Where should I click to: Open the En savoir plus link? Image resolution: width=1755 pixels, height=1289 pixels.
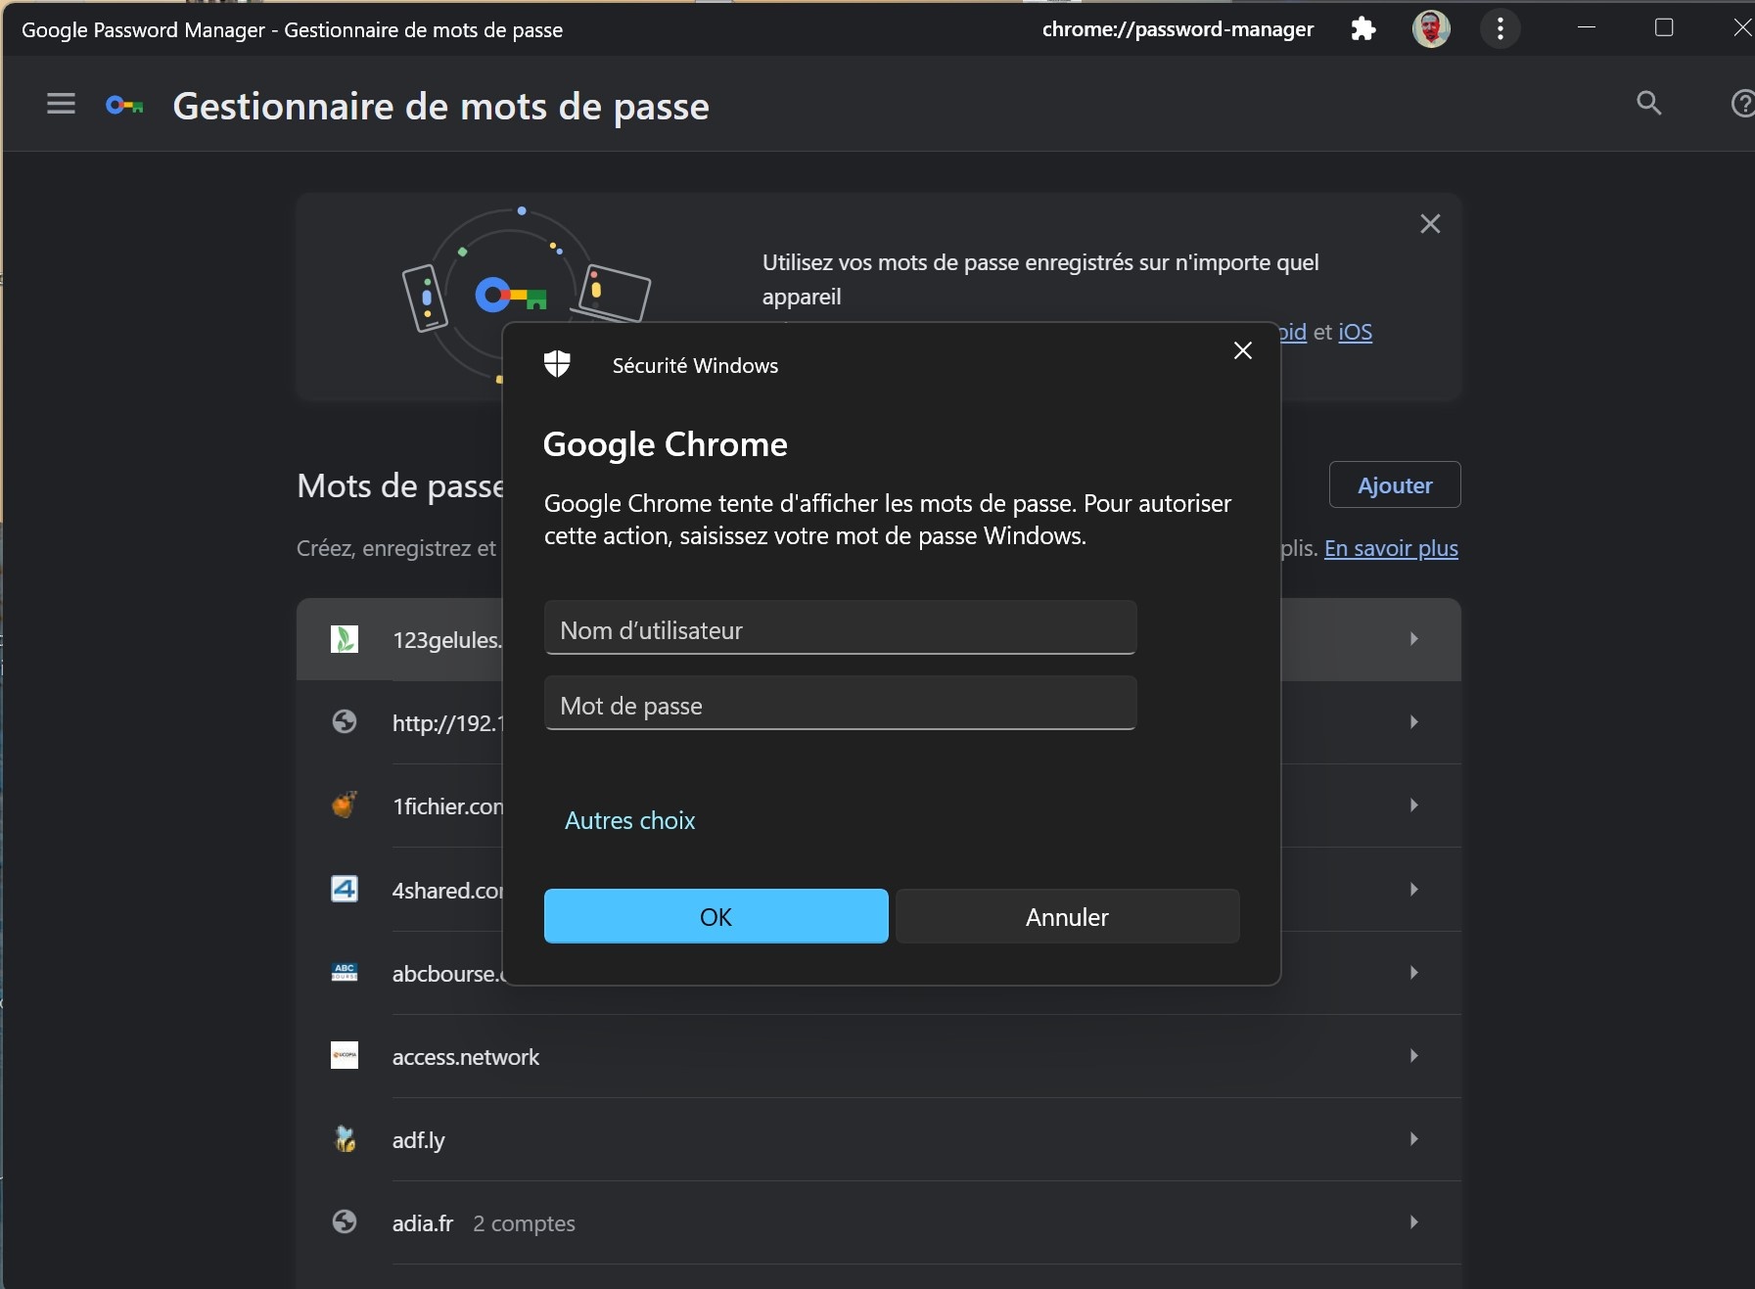pyautogui.click(x=1391, y=548)
